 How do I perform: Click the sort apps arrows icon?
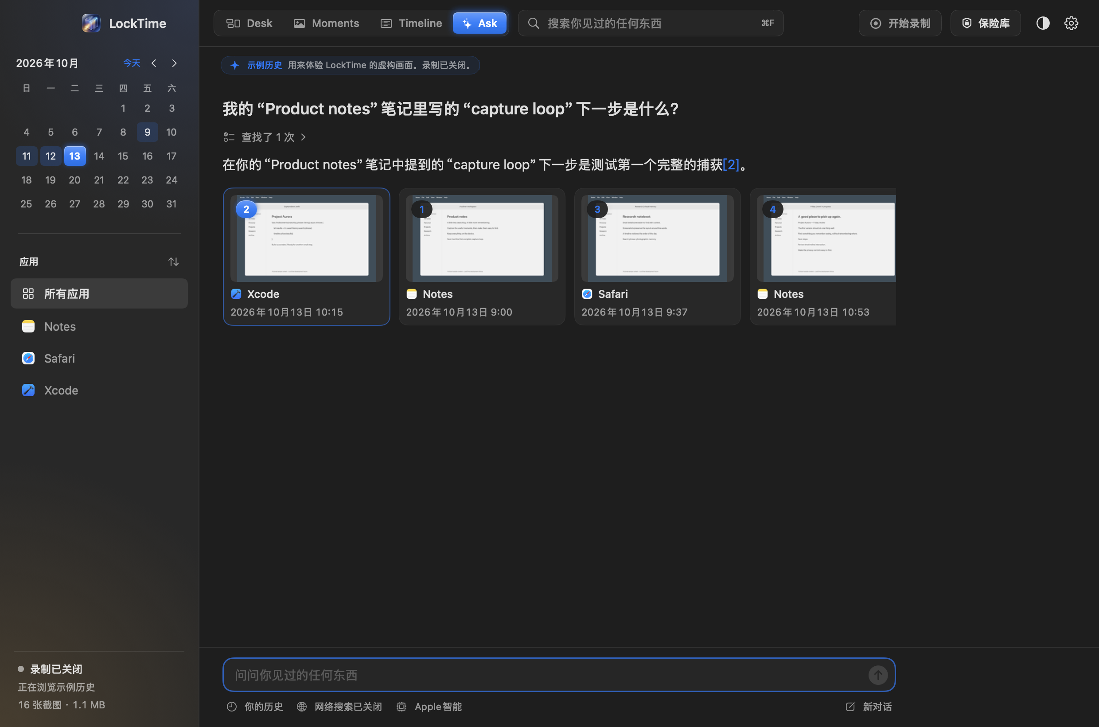click(173, 262)
